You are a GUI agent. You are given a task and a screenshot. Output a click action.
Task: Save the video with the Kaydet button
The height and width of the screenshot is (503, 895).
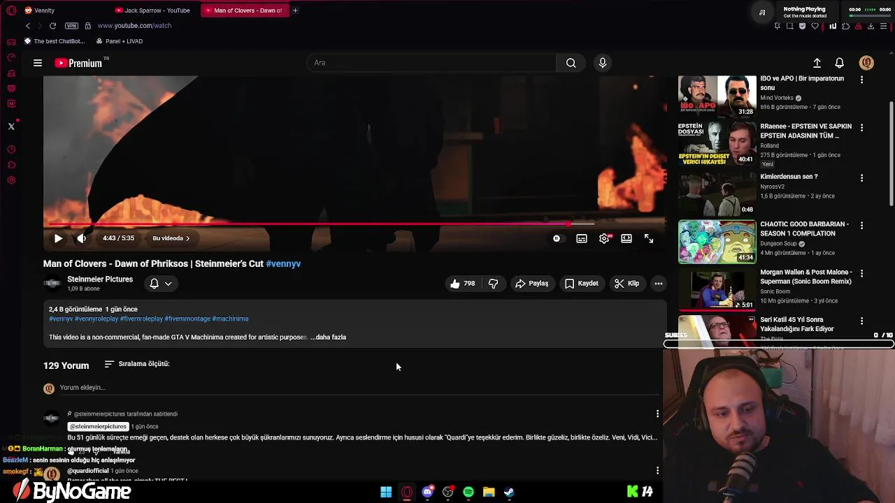click(582, 284)
